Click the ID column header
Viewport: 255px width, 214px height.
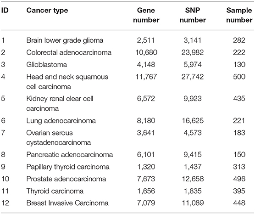point(5,11)
